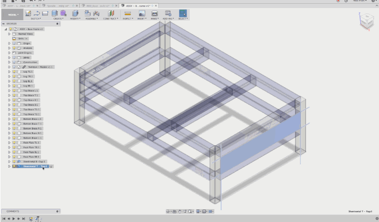Viewport: 379px width, 222px height.
Task: Select the Measure inspect icon
Action: click(x=128, y=13)
